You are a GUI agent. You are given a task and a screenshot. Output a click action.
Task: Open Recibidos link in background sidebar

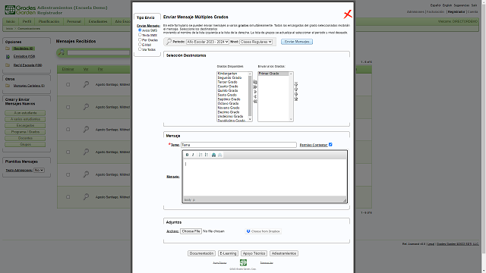24,49
